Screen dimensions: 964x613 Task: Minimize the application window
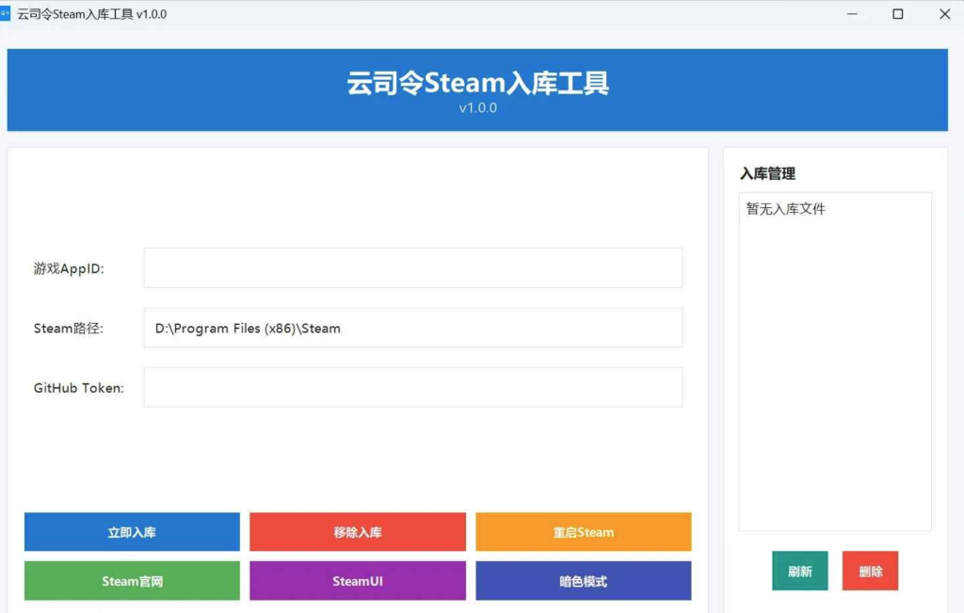(852, 14)
